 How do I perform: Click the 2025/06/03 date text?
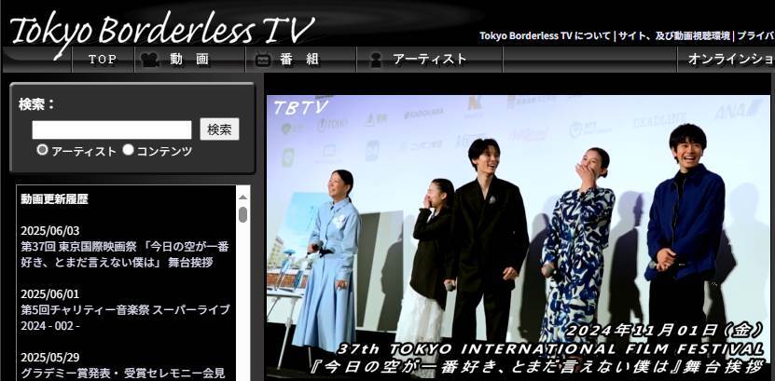coord(50,231)
